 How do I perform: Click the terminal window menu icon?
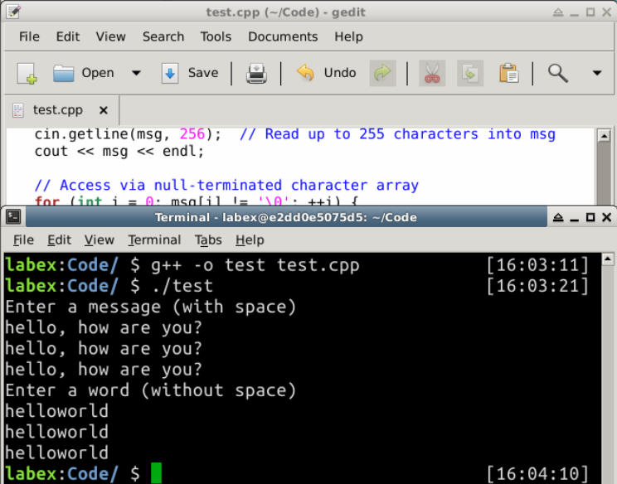click(12, 217)
